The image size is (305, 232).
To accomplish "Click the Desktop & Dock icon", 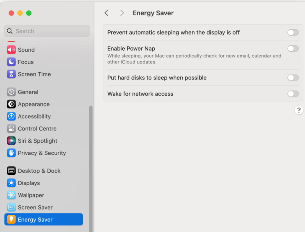I will click(x=11, y=171).
